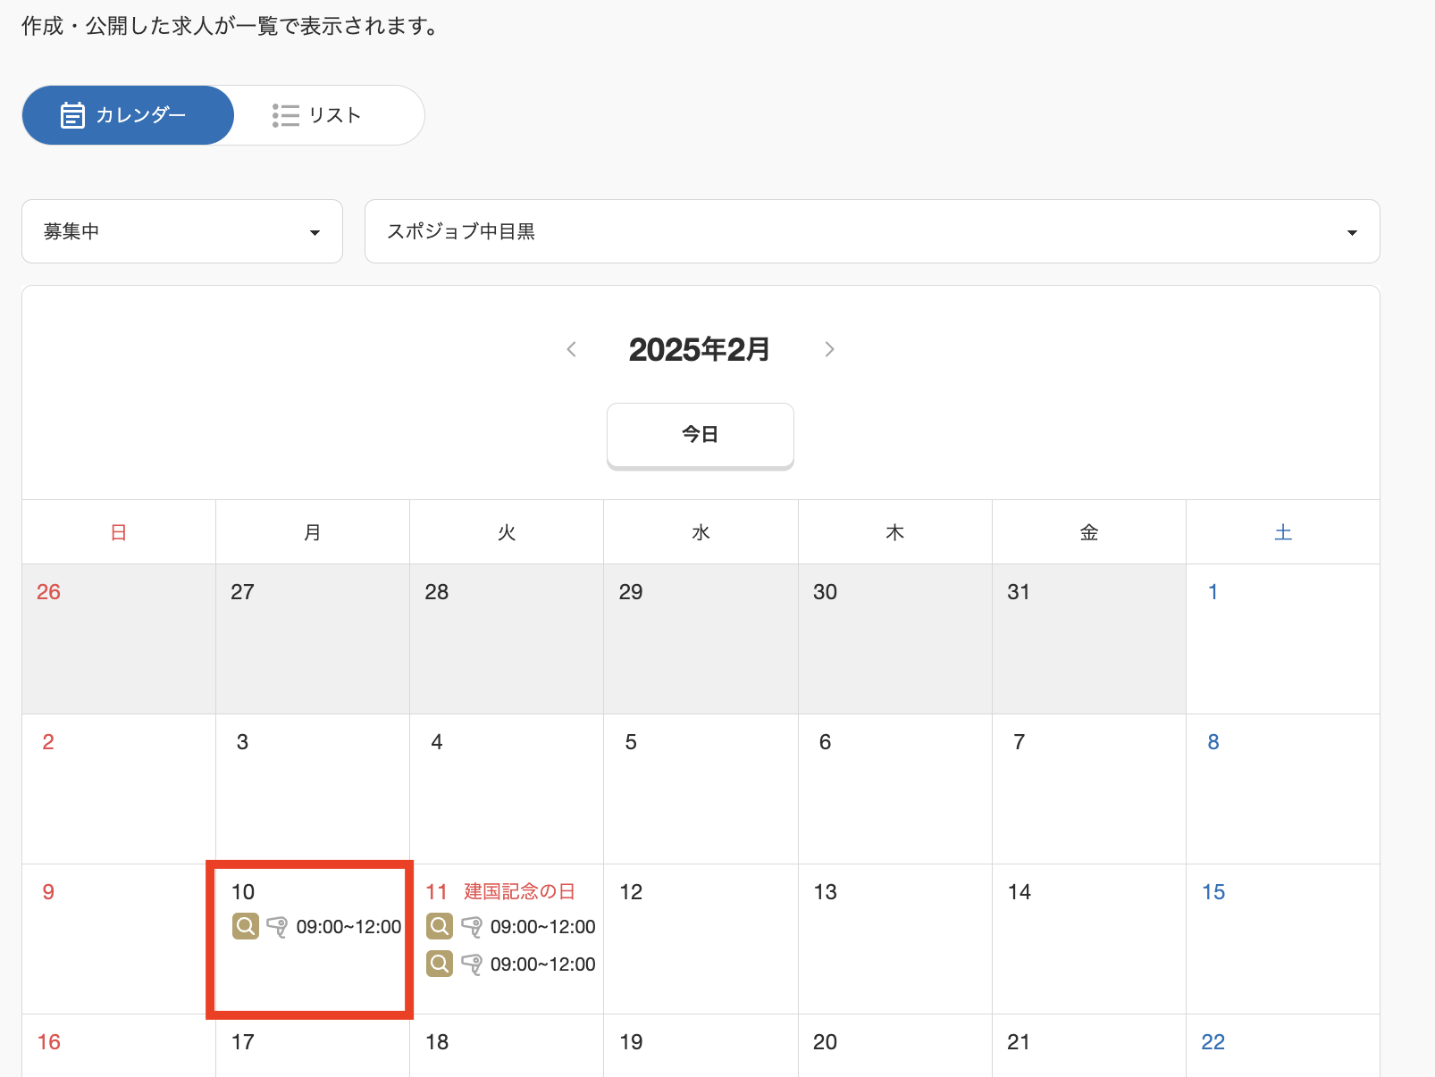Viewport: 1435px width, 1077px height.
Task: Click the hair dryer icon on February 10
Action: [x=277, y=927]
